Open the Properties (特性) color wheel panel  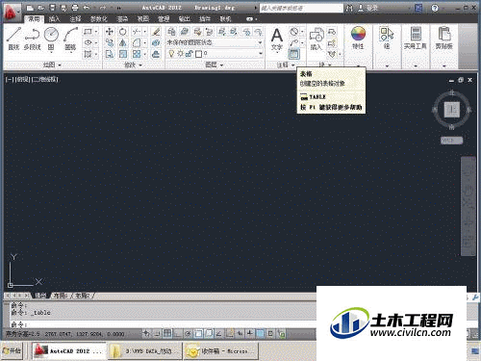point(358,38)
